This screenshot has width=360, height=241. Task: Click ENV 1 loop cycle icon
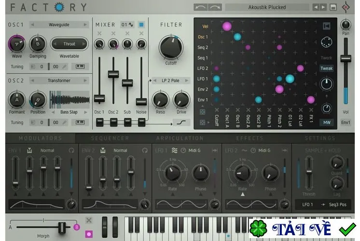(71, 150)
